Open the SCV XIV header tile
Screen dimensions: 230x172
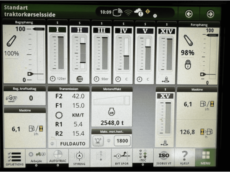point(166,31)
